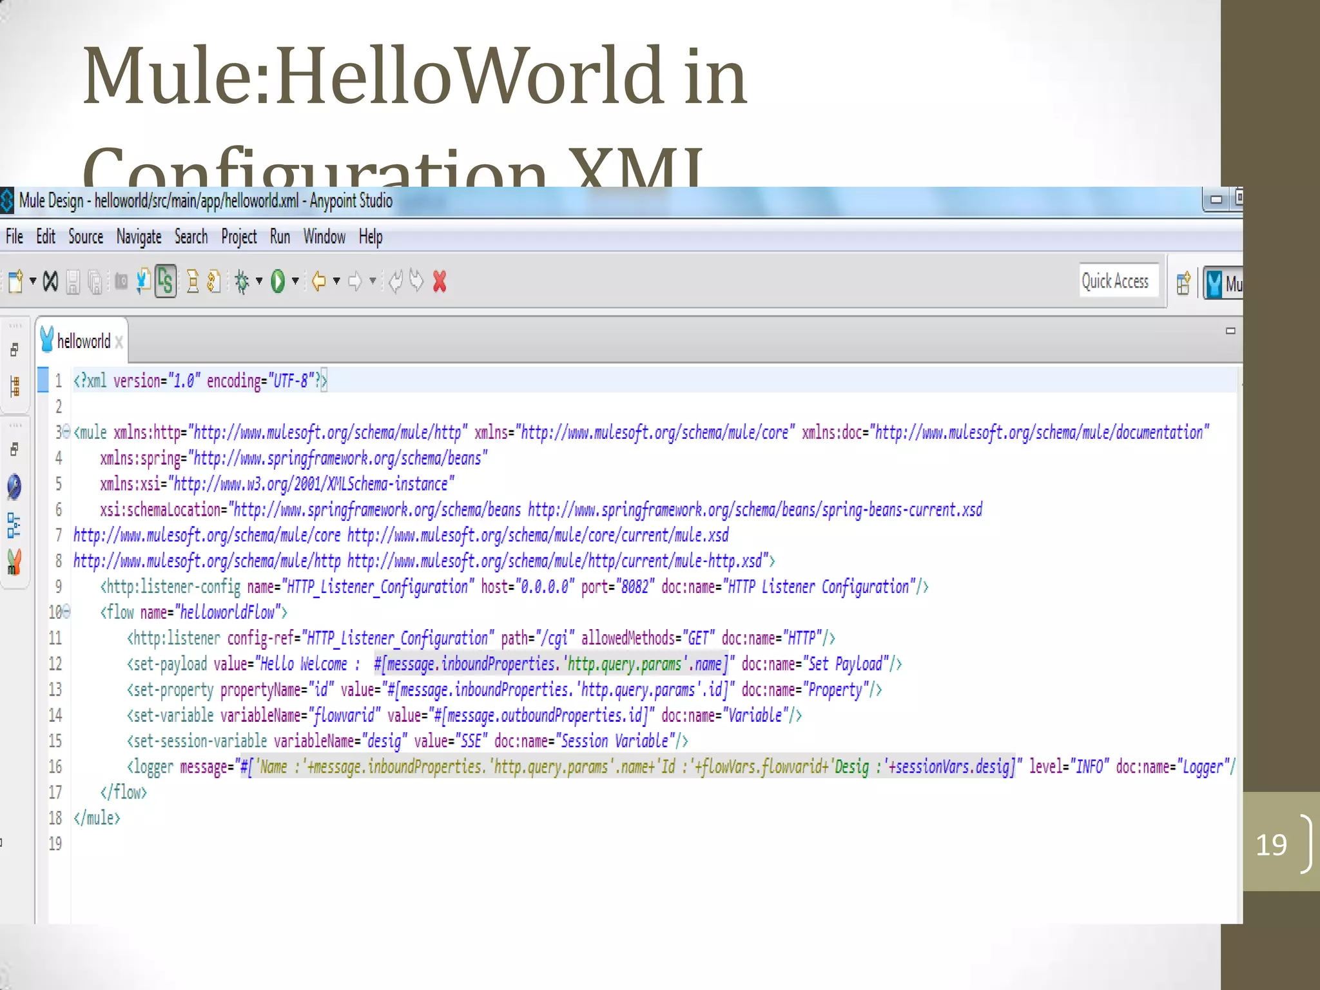Open the Package Explorer hierarchy icon in sidebar
This screenshot has height=990, width=1320.
[x=15, y=386]
